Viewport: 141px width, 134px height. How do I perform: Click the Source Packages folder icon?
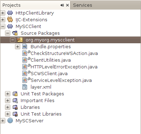[15, 33]
